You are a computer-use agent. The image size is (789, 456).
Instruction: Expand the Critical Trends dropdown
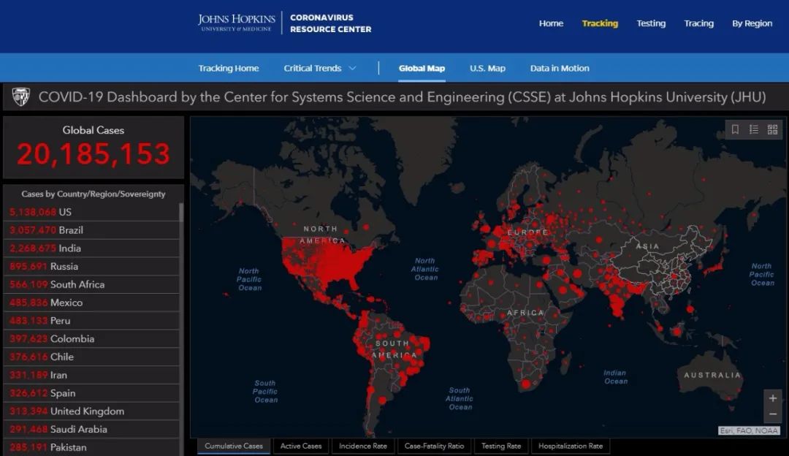(320, 68)
